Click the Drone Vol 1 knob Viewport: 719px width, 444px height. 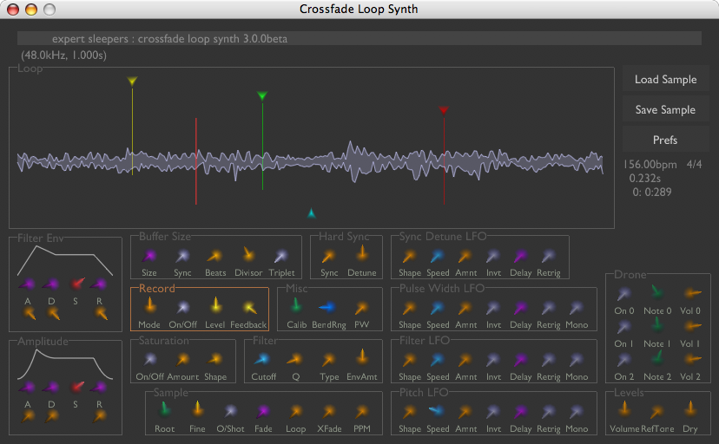tap(691, 326)
